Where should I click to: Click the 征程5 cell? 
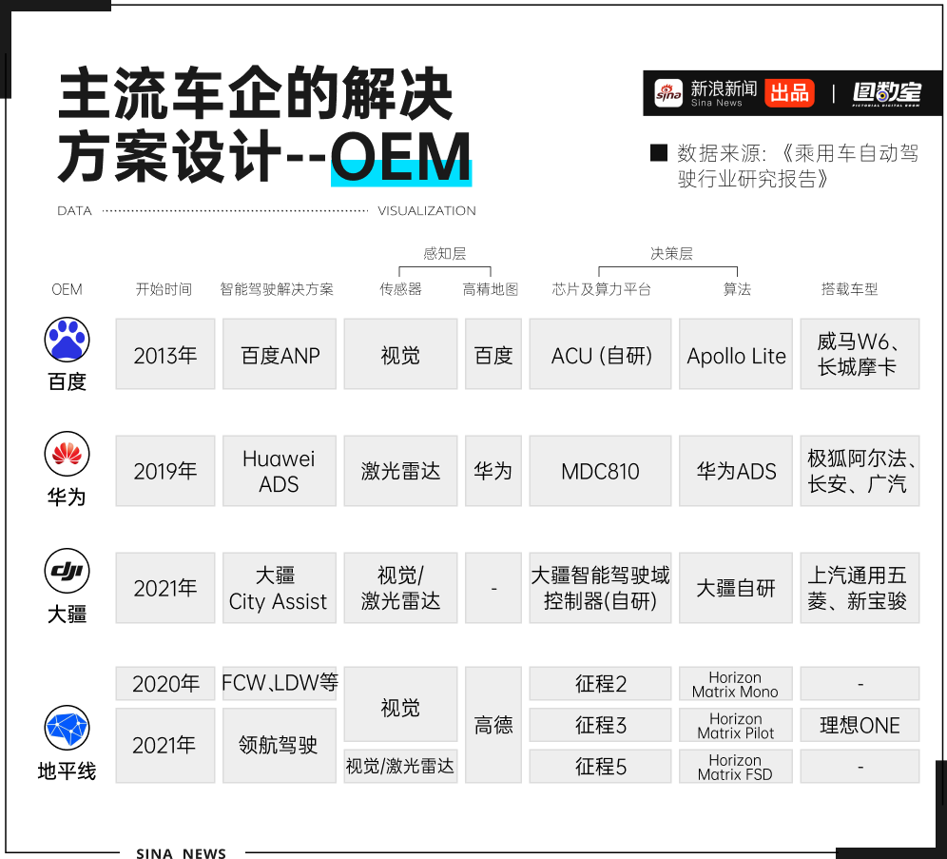[600, 767]
